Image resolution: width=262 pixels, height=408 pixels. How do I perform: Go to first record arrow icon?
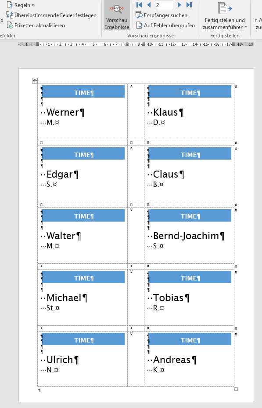click(x=139, y=5)
